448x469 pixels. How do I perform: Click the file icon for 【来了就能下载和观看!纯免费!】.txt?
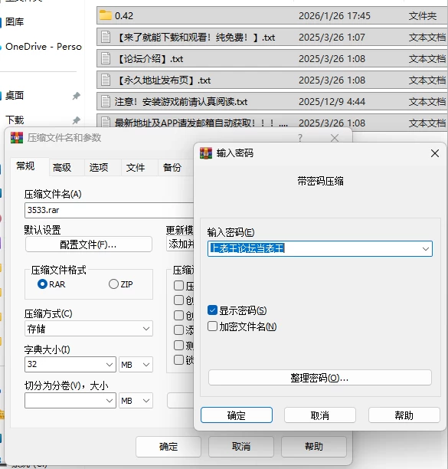106,37
